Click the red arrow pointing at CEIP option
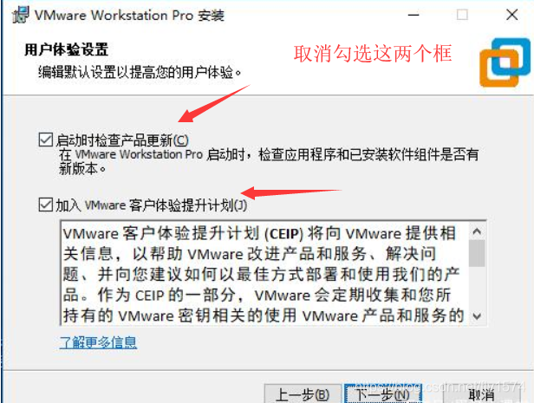This screenshot has height=403, width=534. [x=291, y=193]
